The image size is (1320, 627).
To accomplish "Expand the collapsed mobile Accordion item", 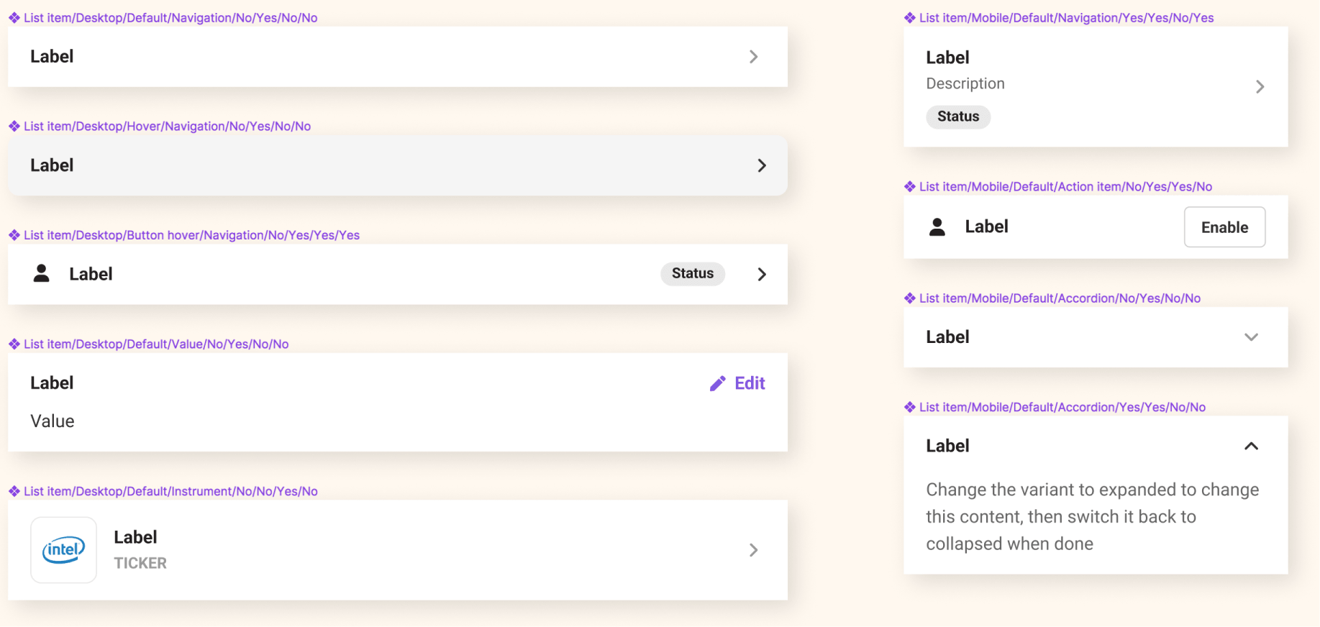I will 1251,337.
